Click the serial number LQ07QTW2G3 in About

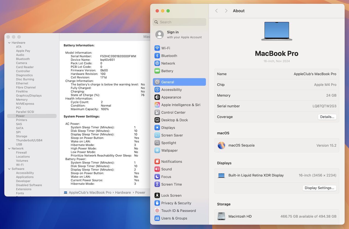[x=324, y=106]
